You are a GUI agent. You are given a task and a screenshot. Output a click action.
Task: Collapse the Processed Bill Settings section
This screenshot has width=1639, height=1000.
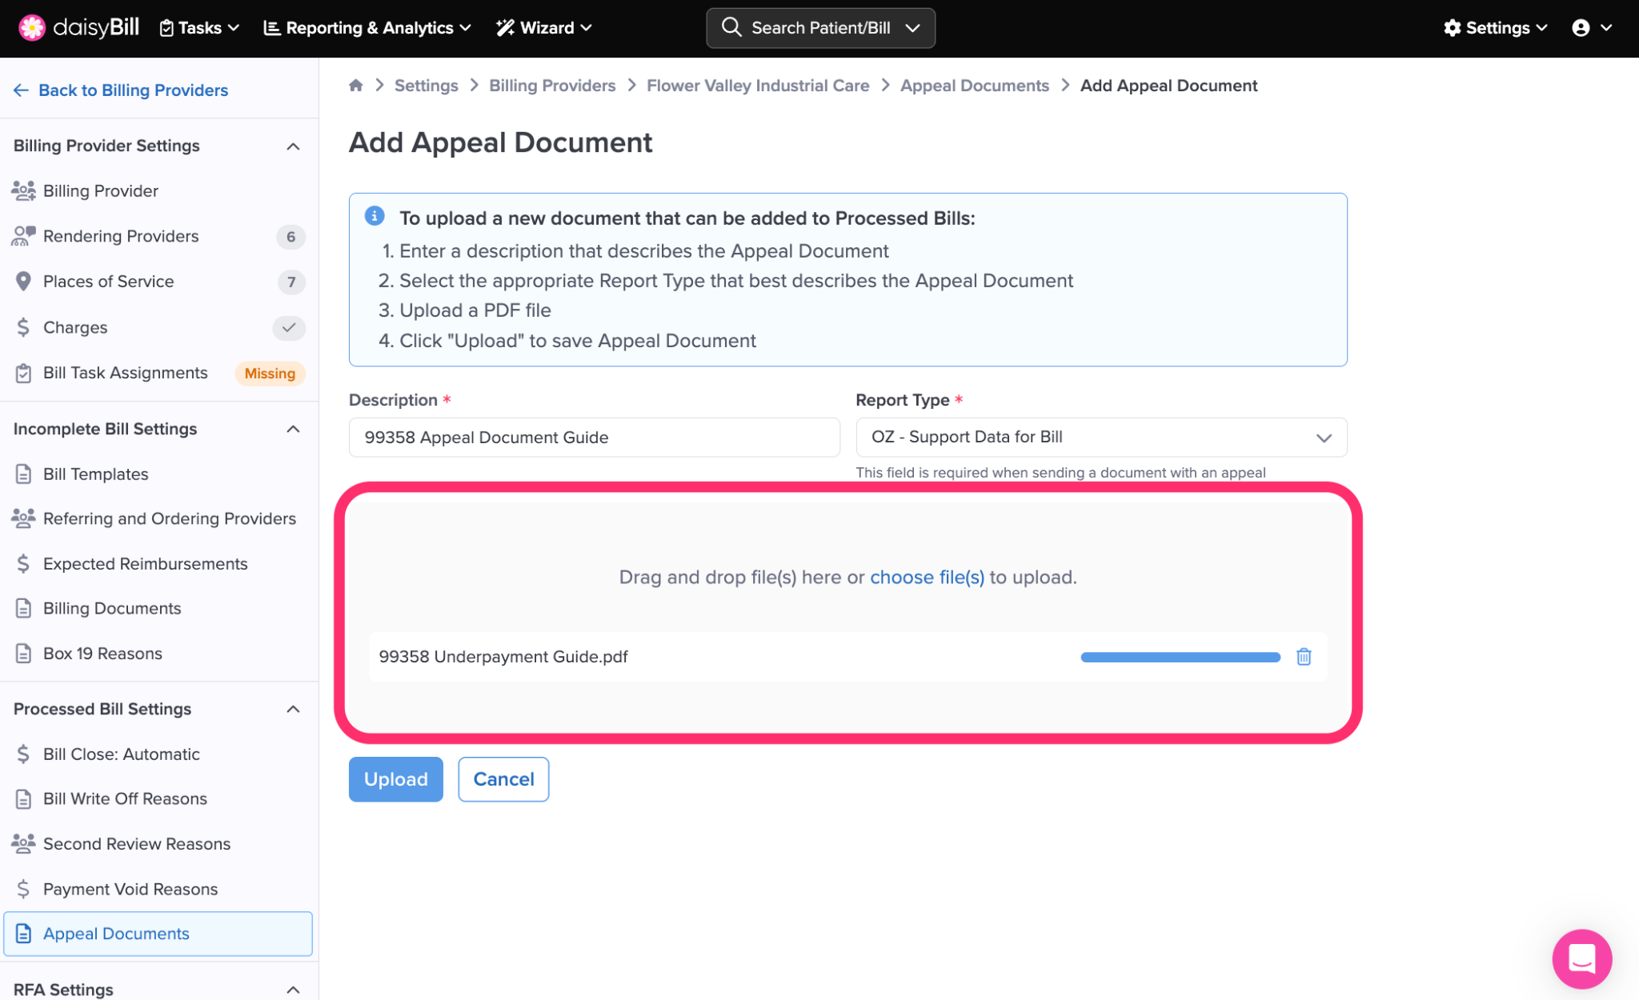click(x=293, y=710)
